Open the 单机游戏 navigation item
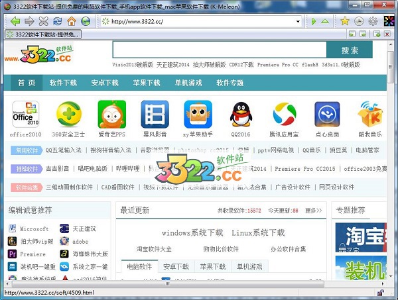This screenshot has height=300, width=398. pos(188,83)
